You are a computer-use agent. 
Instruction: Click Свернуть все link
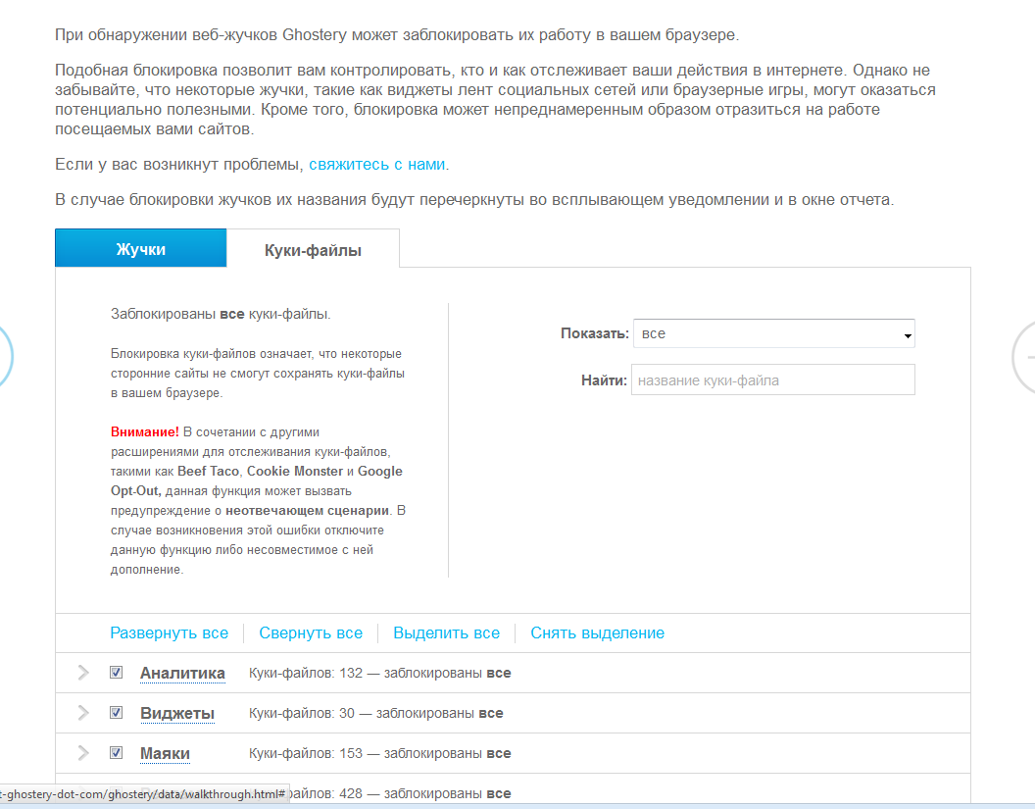pyautogui.click(x=311, y=632)
